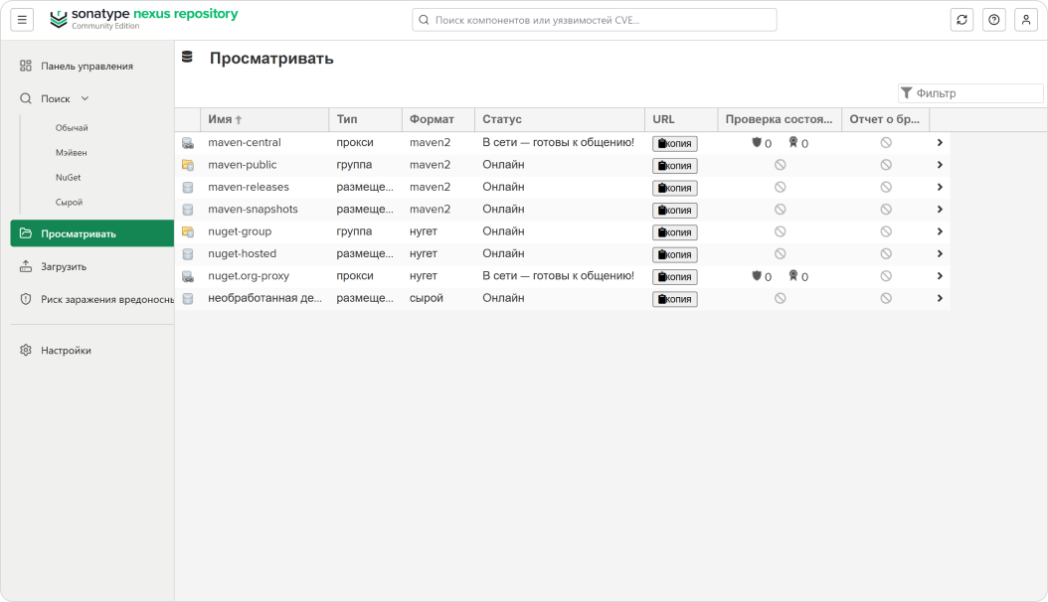Click the nuget-hosted repository icon

[188, 254]
